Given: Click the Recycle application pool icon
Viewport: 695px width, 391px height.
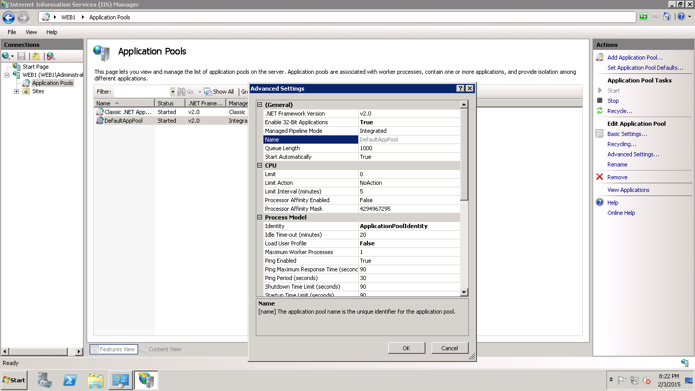Looking at the screenshot, I should click(x=600, y=111).
